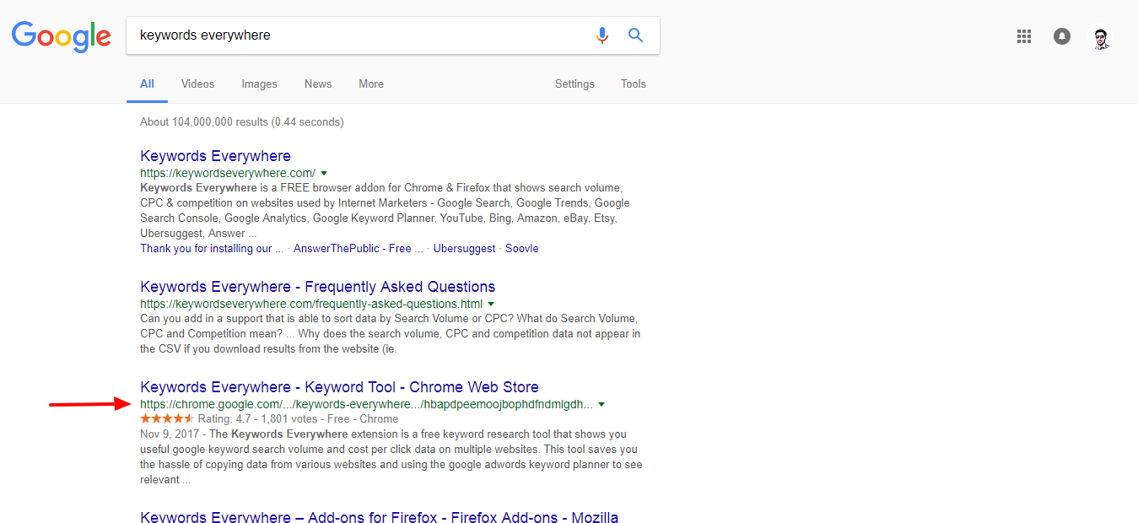Open Keywords Everywhere Chrome Web Store result
1138x523 pixels.
coord(339,387)
